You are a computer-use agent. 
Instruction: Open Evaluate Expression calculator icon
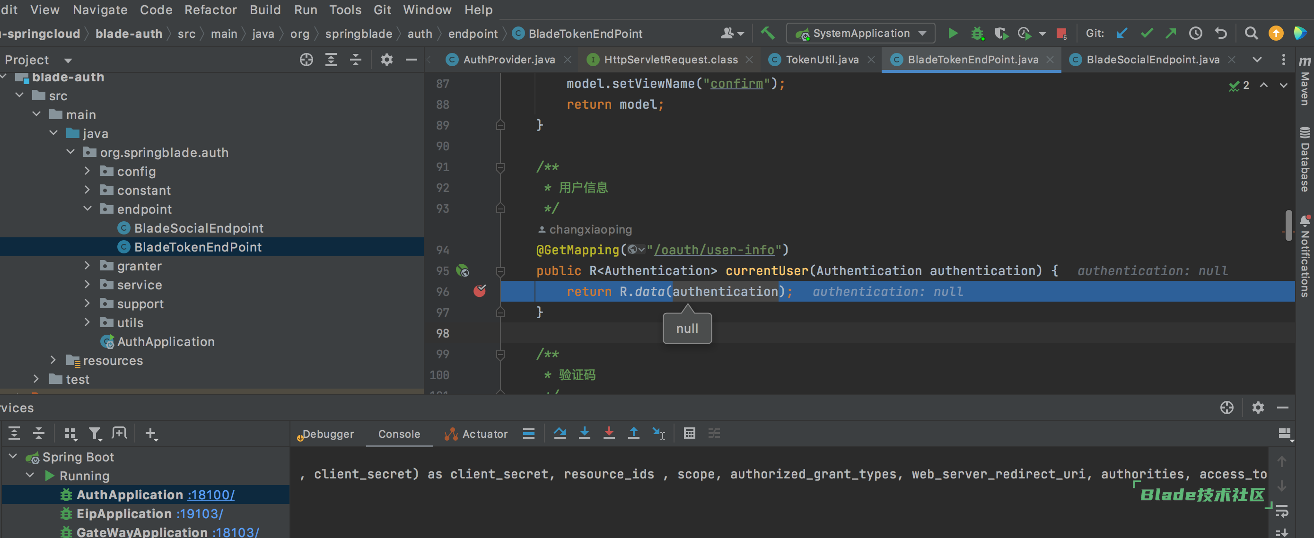(x=689, y=434)
